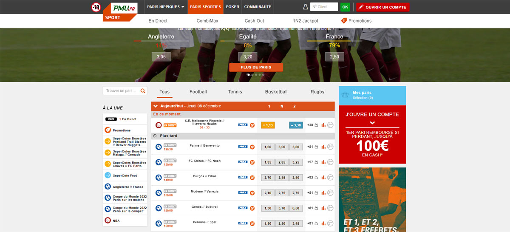Select odds 3,30 for Illawarra Hawks

click(296, 125)
